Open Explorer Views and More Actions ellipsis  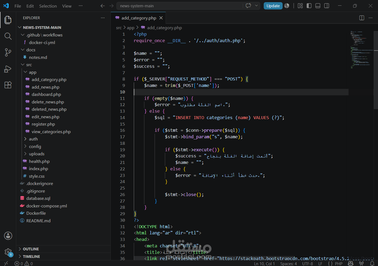point(103,18)
